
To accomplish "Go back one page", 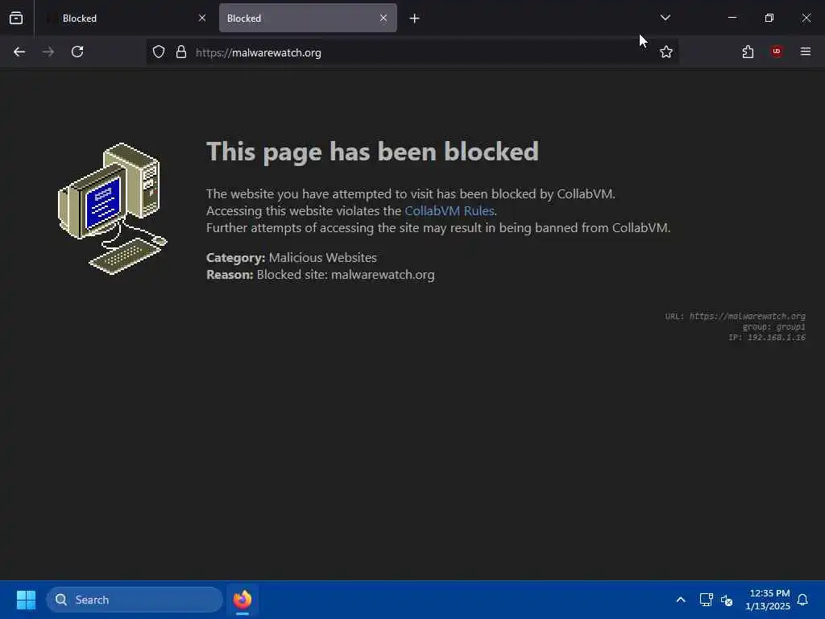I will (x=19, y=52).
